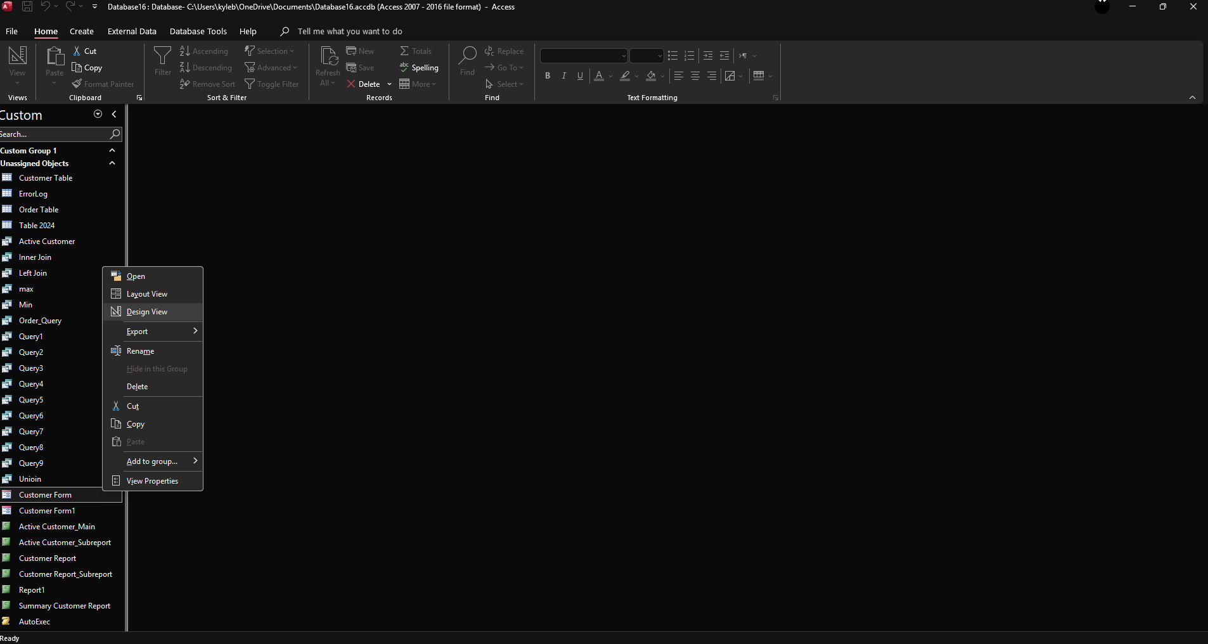
Task: Collapse Unassigned Objects section
Action: click(x=112, y=163)
